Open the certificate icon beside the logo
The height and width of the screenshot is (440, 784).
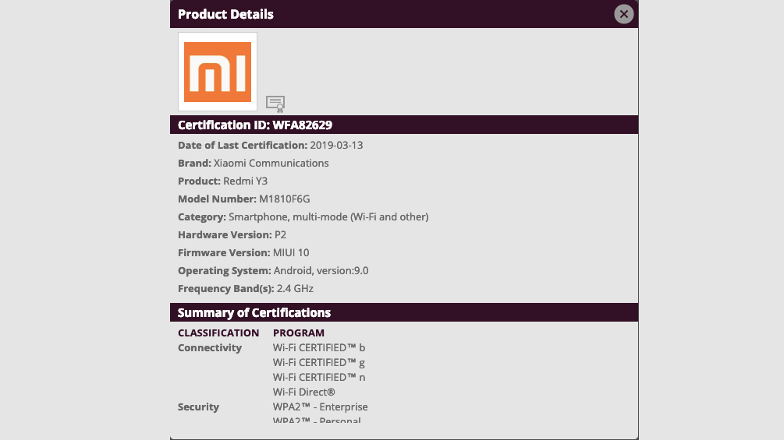point(275,104)
